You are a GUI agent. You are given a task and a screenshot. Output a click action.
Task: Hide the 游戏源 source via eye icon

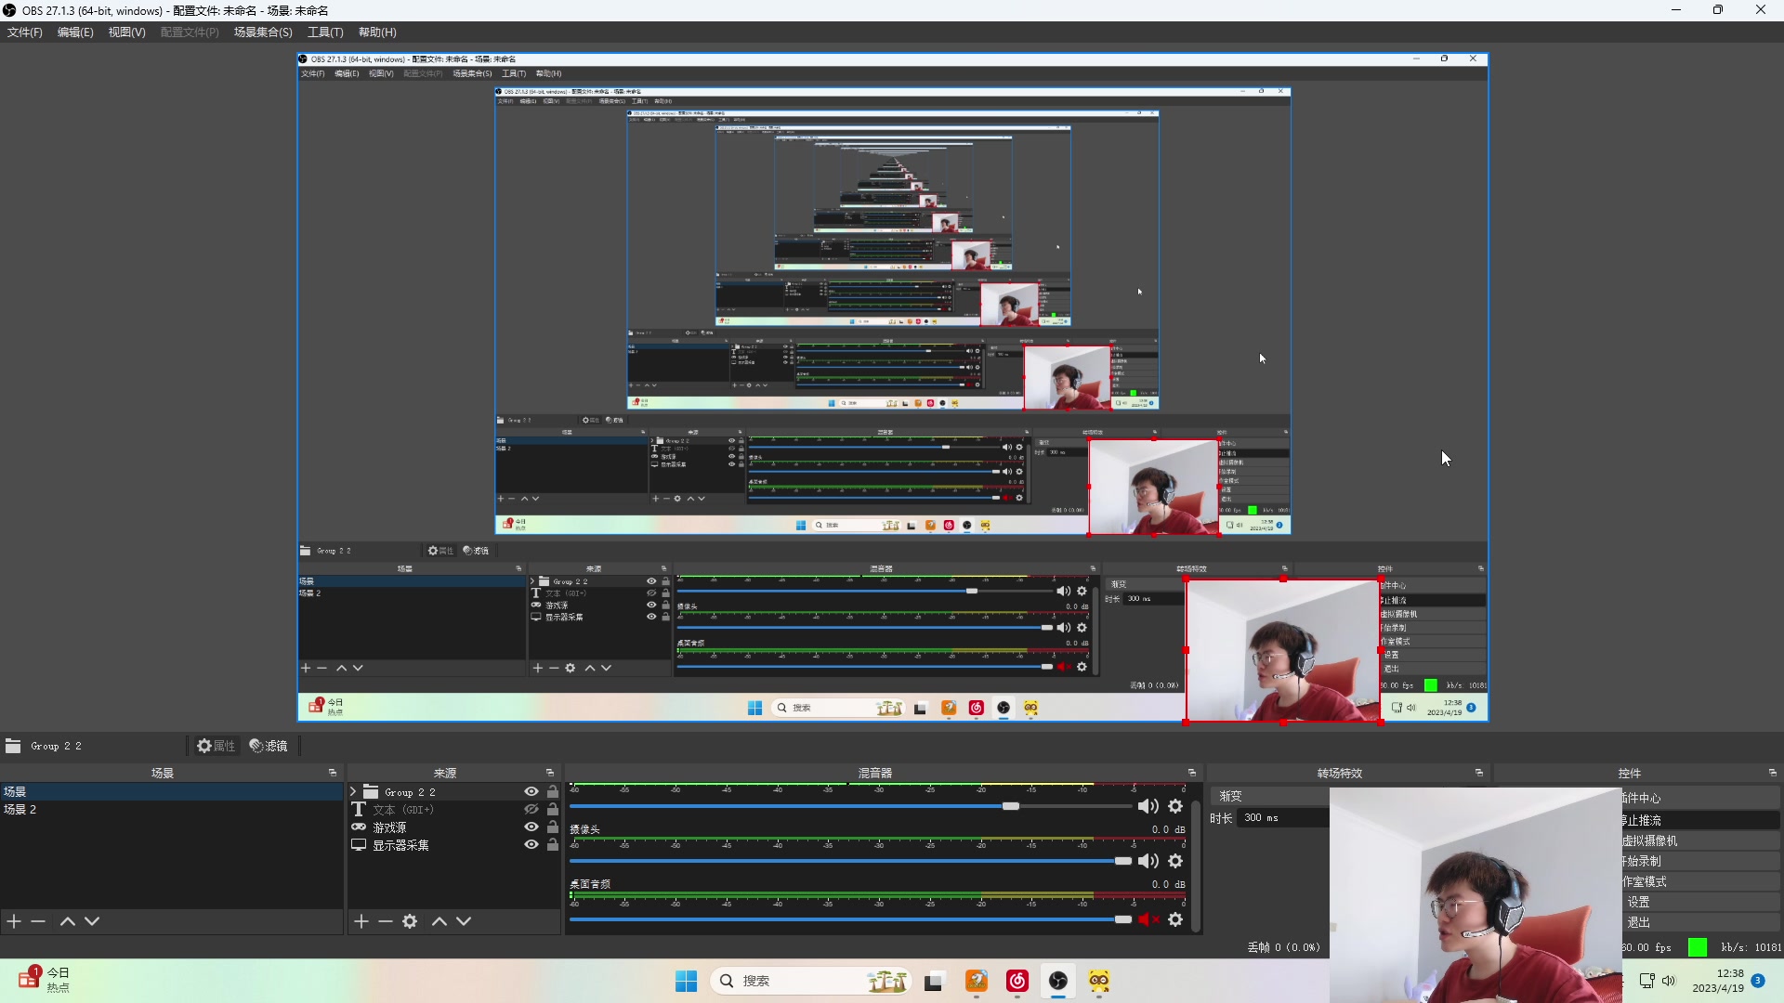531,827
